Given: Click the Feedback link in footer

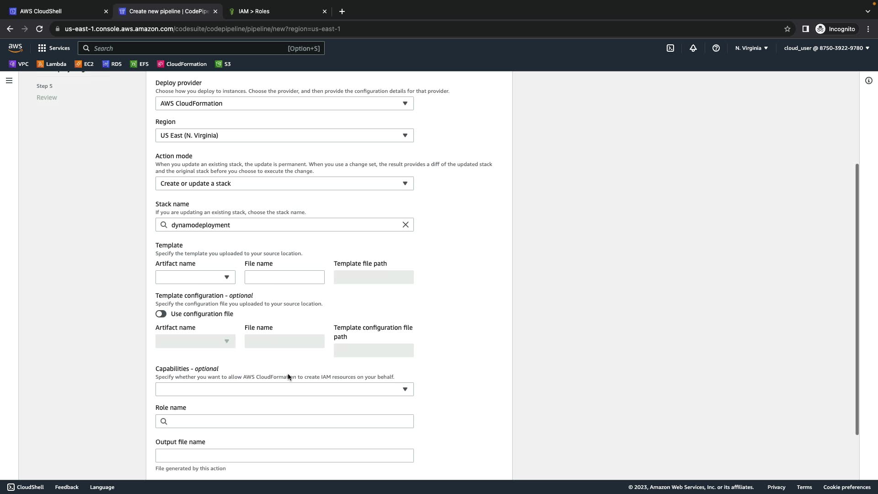Looking at the screenshot, I should coord(67,487).
